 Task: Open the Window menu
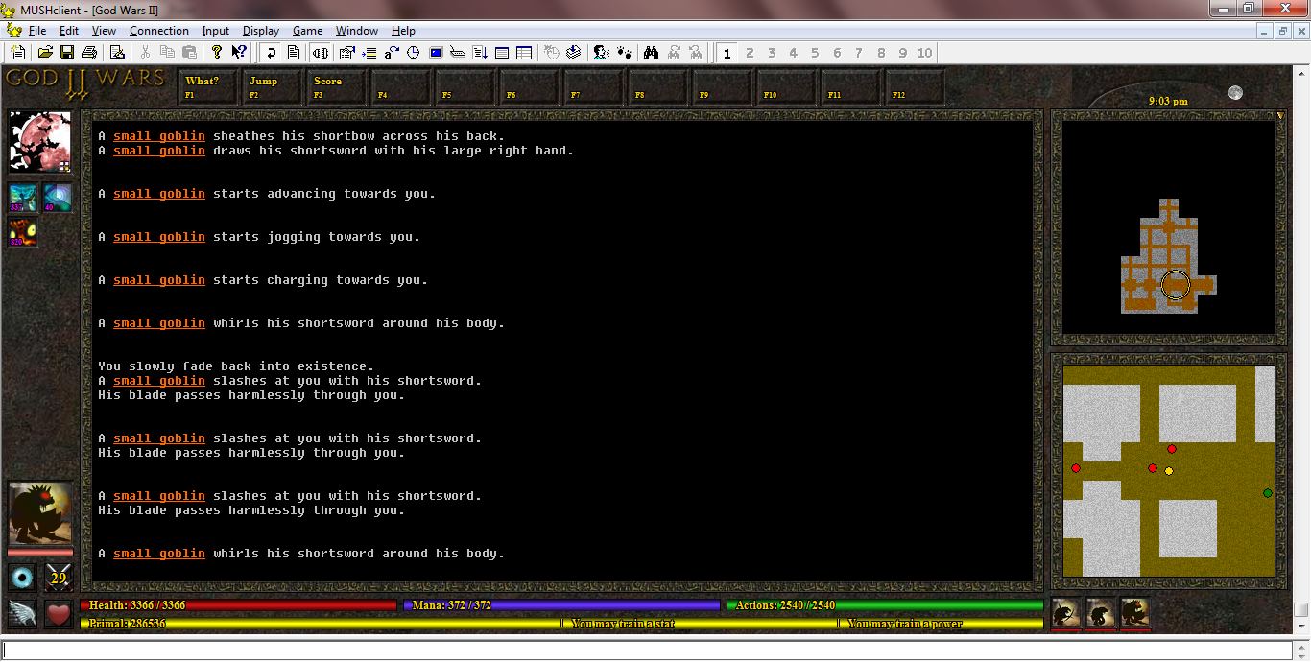tap(357, 31)
